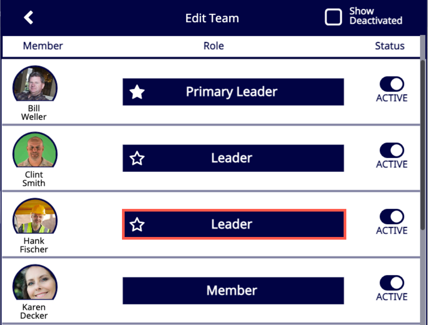Screen dimensions: 428x325
Task: Click the outline star in Hank Fischer's role
Action: pos(137,225)
